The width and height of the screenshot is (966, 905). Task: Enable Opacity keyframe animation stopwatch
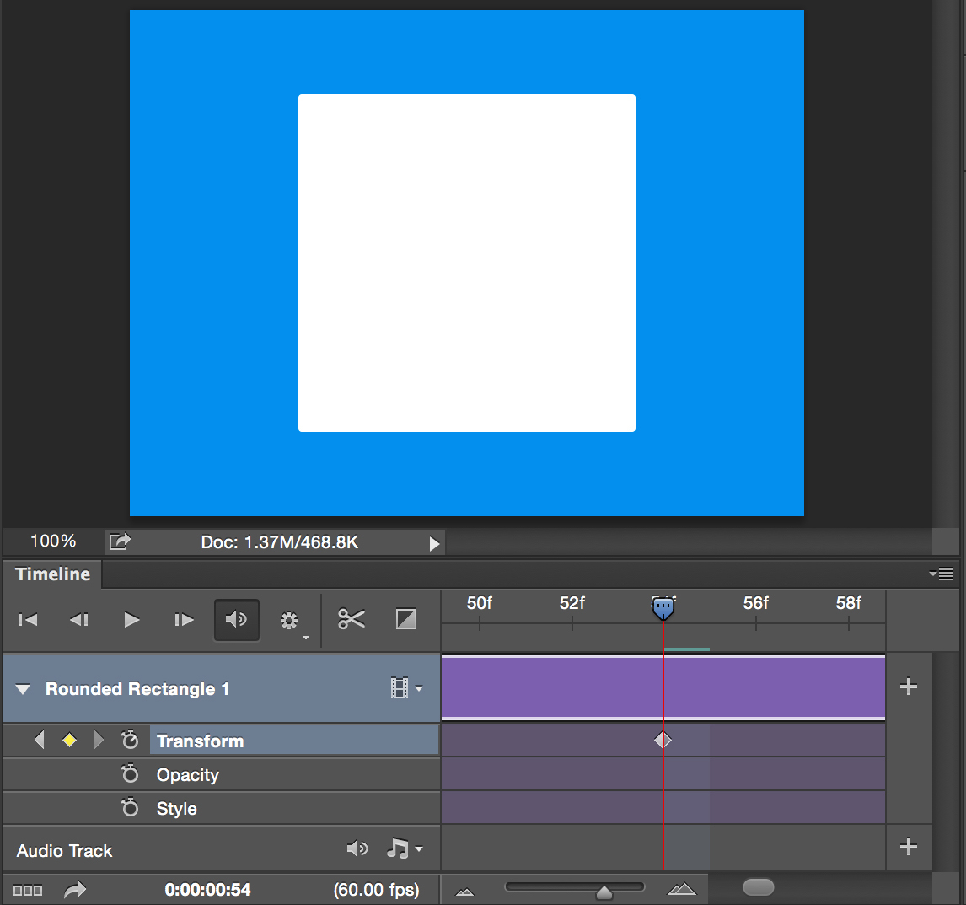(130, 774)
